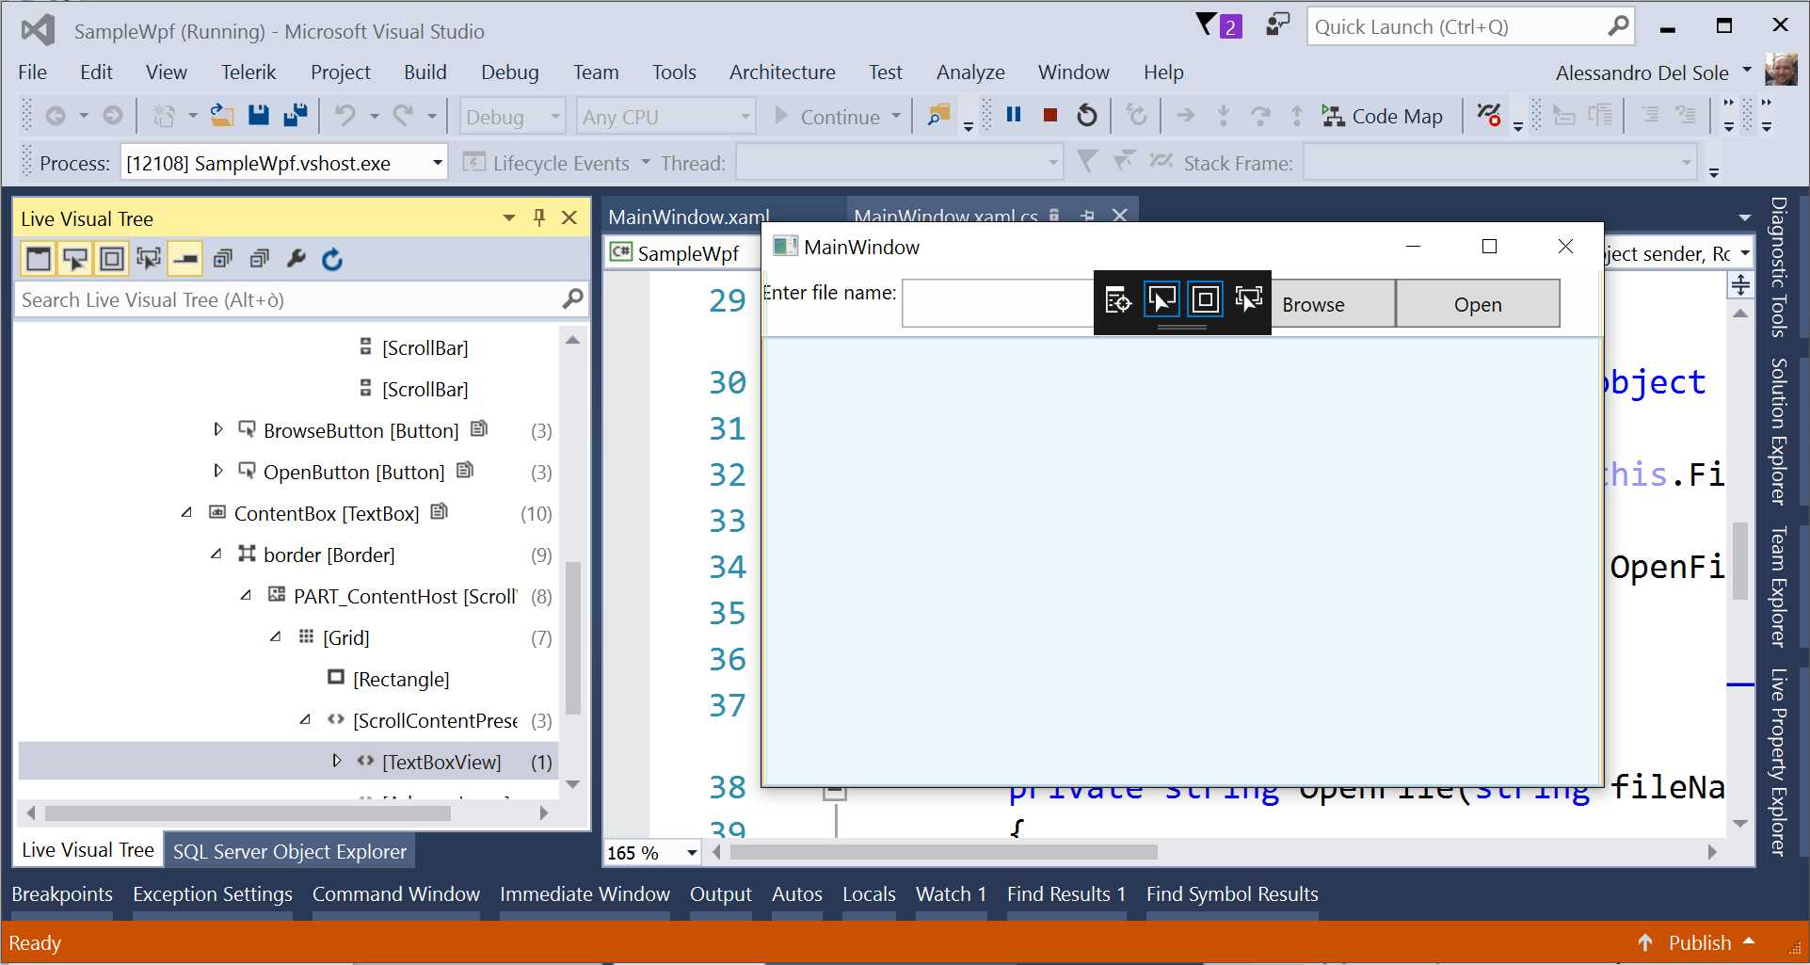
Task: Toggle Track Focused Element in Live Visual Tree
Action: click(x=149, y=258)
